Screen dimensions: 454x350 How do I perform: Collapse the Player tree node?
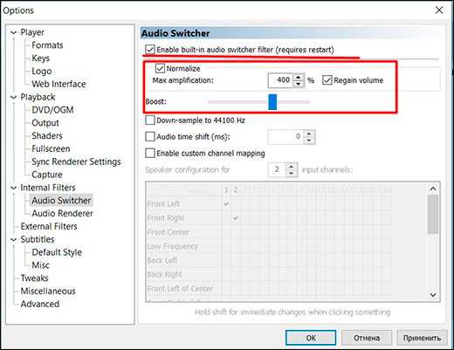[x=13, y=32]
